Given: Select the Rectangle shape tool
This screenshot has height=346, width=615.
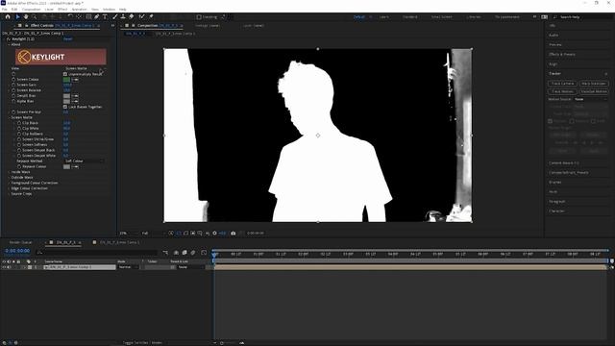Looking at the screenshot, I should (x=88, y=17).
